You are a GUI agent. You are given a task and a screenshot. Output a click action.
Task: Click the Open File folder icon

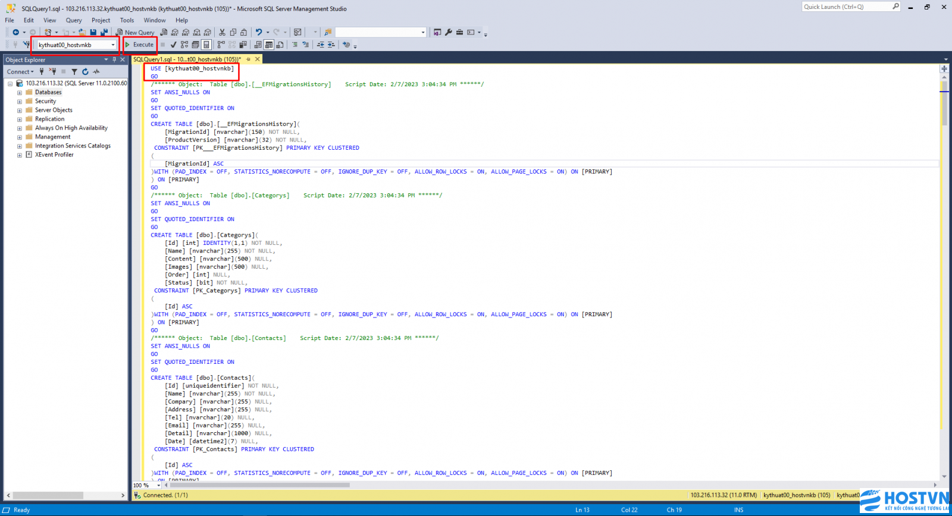pos(82,32)
